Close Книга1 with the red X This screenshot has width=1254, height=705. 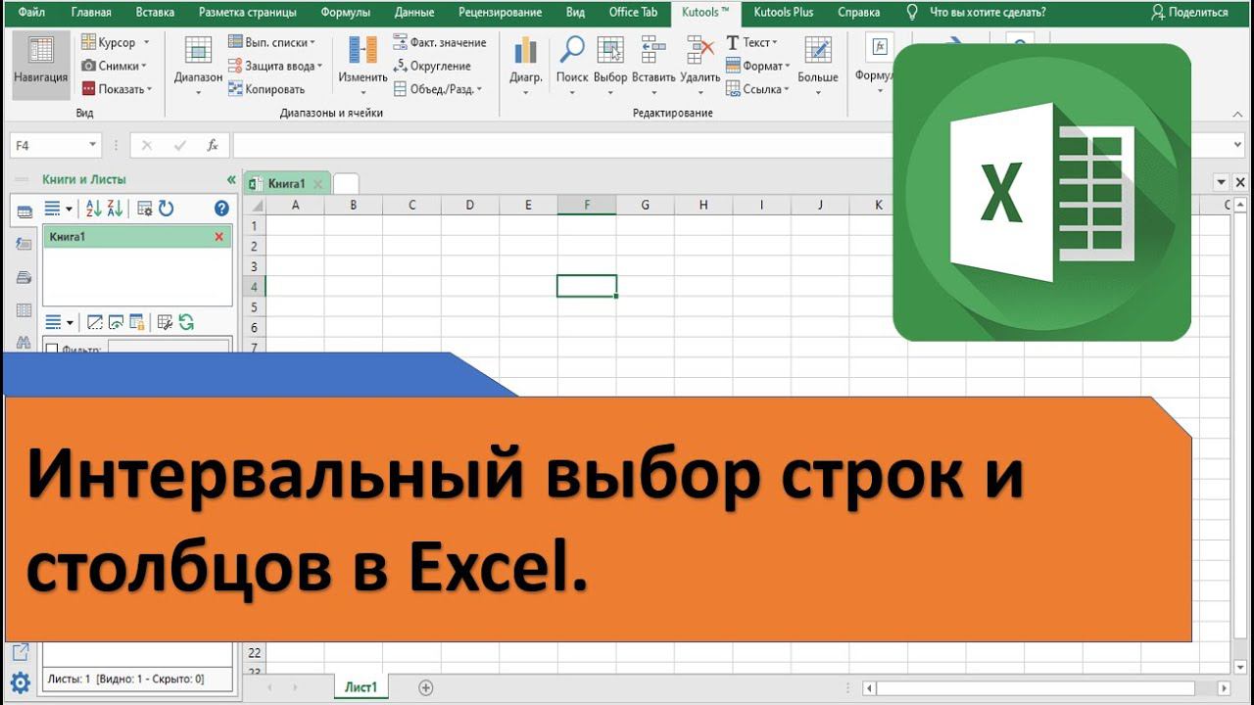[218, 237]
